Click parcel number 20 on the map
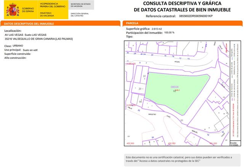 tap(140, 89)
